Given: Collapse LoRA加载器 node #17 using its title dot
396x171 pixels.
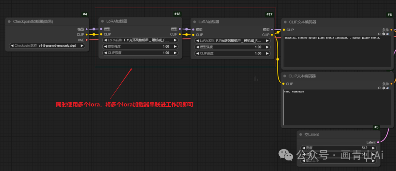Looking at the screenshot, I should point(195,22).
